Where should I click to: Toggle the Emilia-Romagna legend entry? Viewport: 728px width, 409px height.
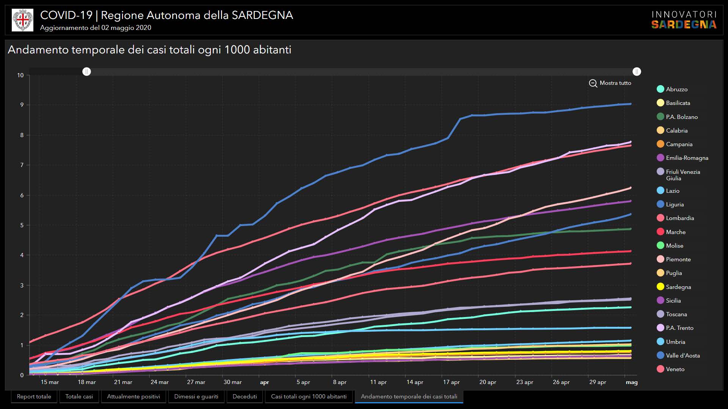point(687,158)
